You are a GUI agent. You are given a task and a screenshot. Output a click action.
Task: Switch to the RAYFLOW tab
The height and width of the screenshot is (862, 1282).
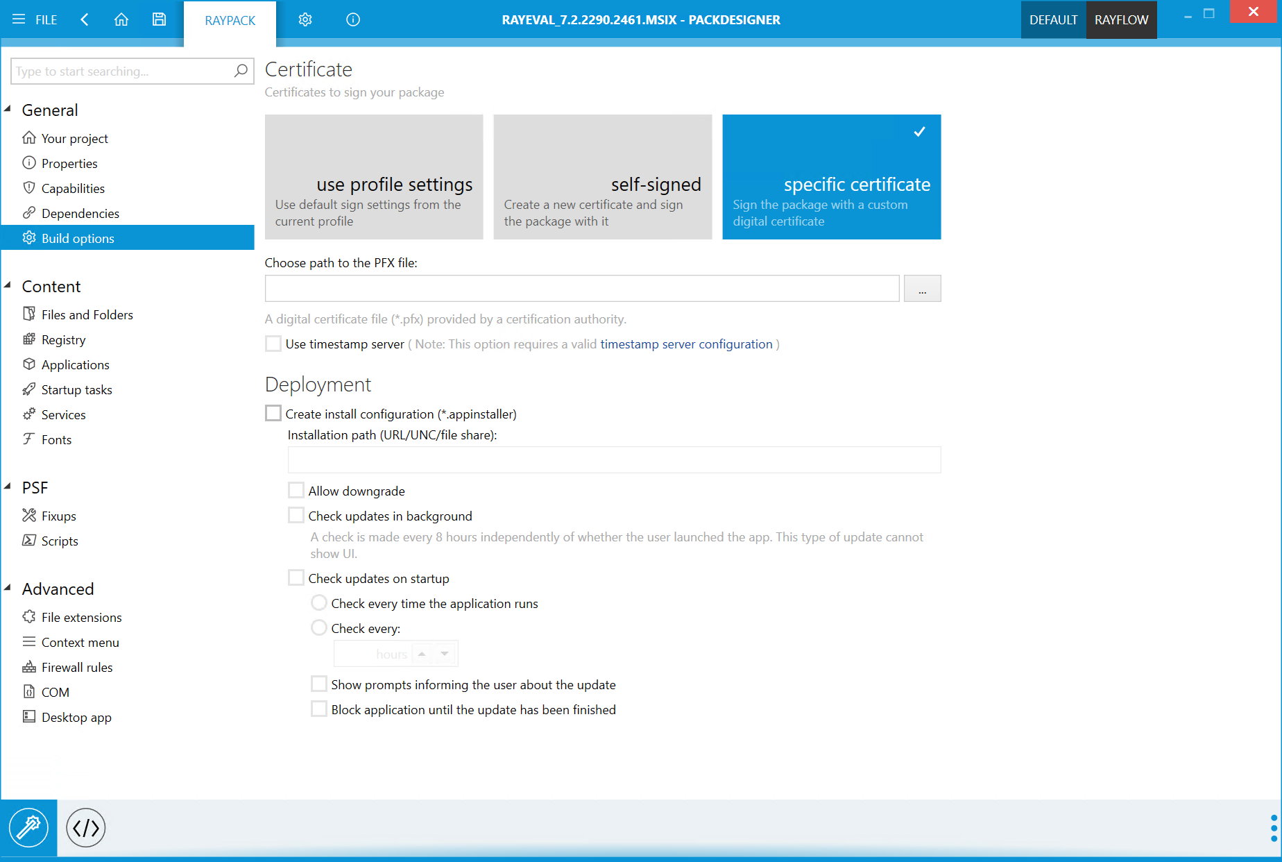(x=1121, y=19)
